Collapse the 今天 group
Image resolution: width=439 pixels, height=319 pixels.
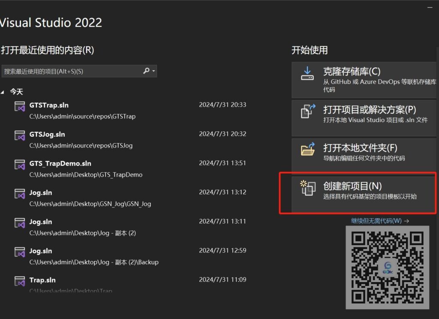coord(3,92)
